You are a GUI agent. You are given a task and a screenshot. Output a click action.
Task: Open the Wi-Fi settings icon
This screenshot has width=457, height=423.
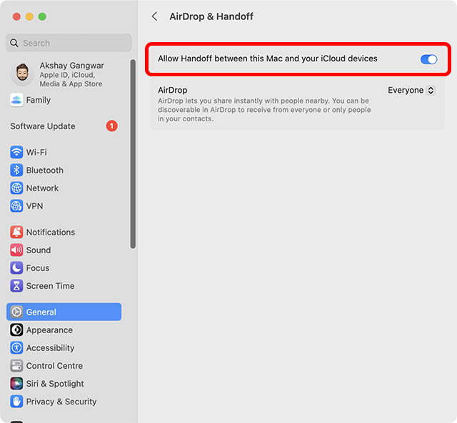(16, 152)
